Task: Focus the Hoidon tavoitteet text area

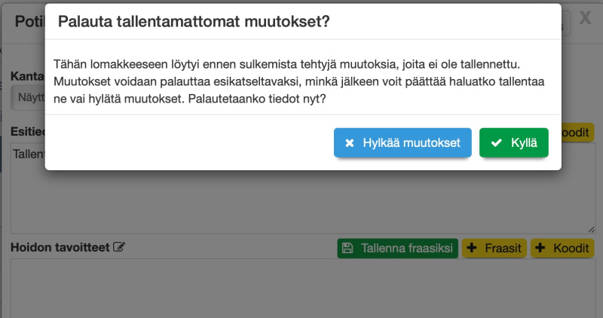Action: coord(301,290)
